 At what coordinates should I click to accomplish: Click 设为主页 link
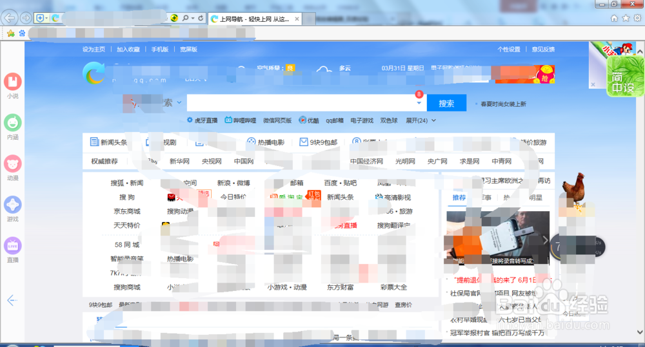click(94, 50)
